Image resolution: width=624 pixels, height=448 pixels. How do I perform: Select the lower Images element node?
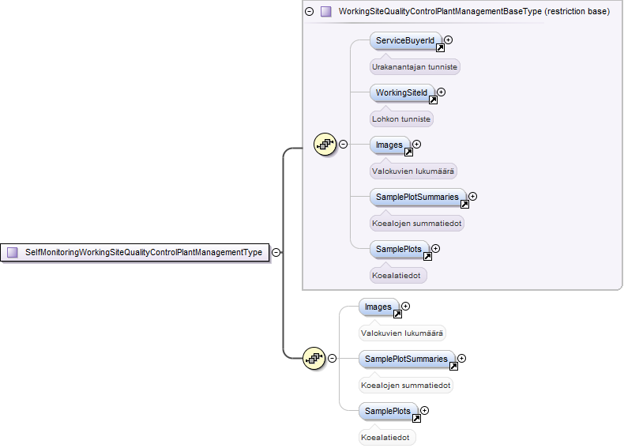point(378,307)
